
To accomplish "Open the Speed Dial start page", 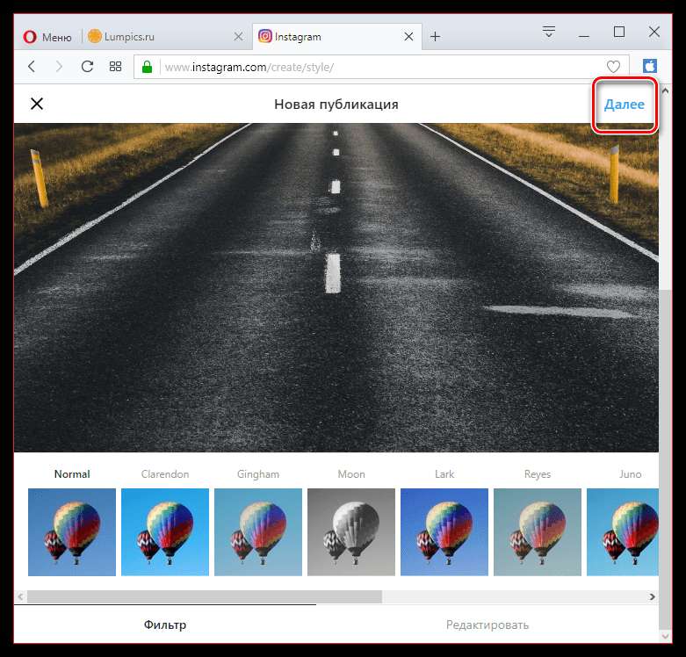I will 115,67.
